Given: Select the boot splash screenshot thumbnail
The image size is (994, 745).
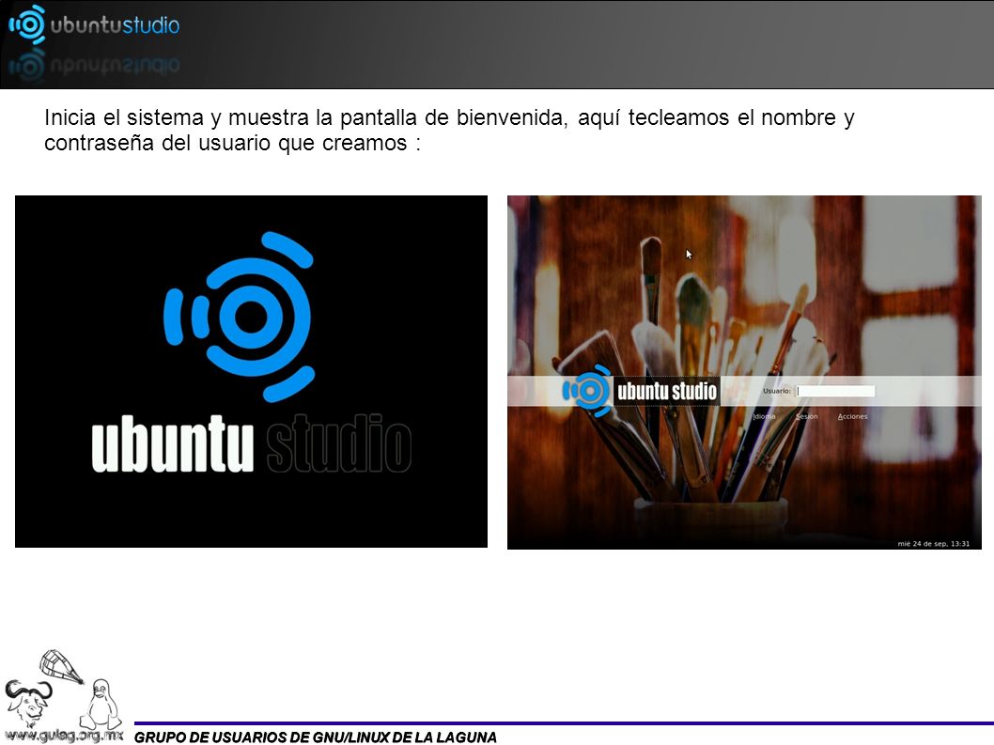Looking at the screenshot, I should pos(251,371).
